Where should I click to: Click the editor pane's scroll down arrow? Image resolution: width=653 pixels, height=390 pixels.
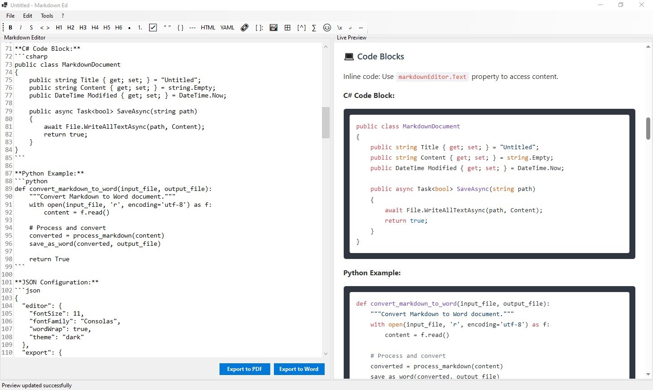[x=326, y=354]
